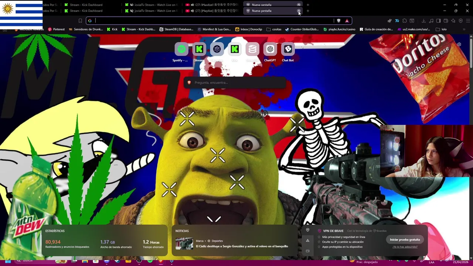
Task: Toggle the browser sidebar panel icon
Action: tap(438, 21)
